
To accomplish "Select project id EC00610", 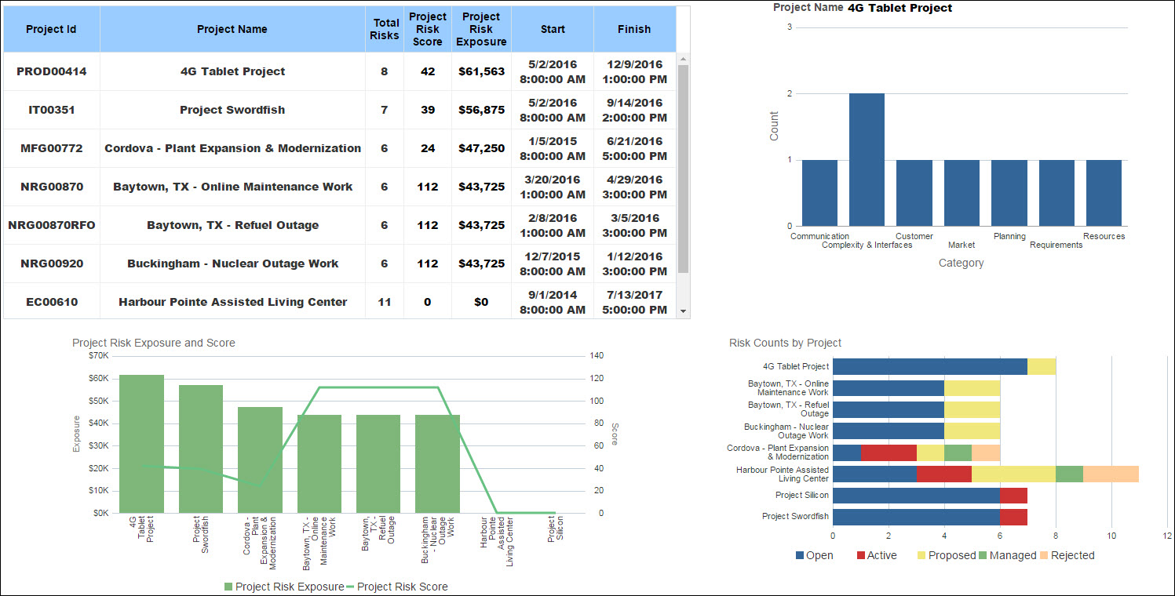I will click(52, 302).
